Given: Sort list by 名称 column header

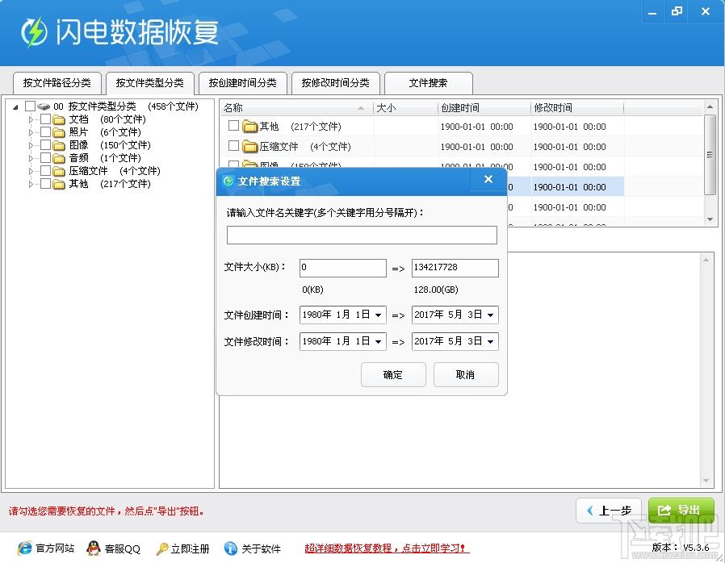Looking at the screenshot, I should pyautogui.click(x=296, y=108).
